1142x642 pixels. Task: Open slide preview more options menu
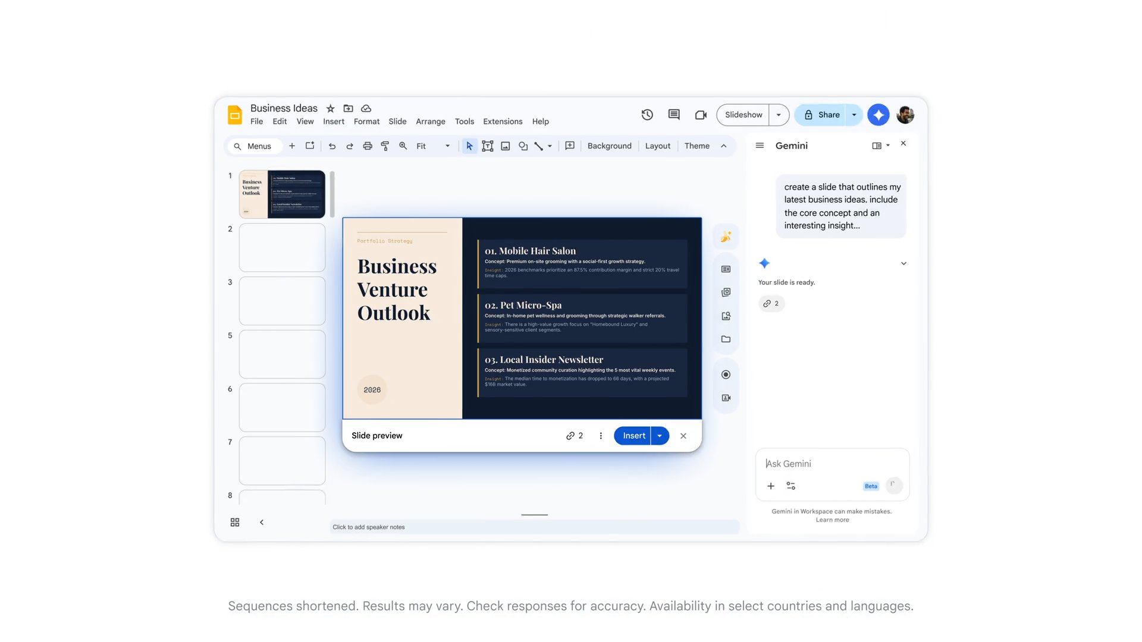[601, 436]
